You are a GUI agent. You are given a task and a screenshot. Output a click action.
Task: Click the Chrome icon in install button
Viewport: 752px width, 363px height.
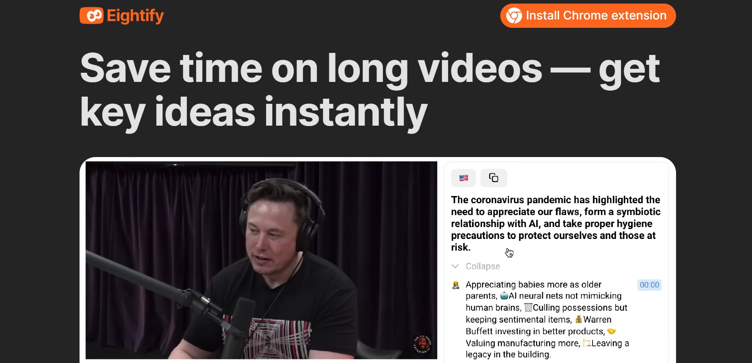514,16
